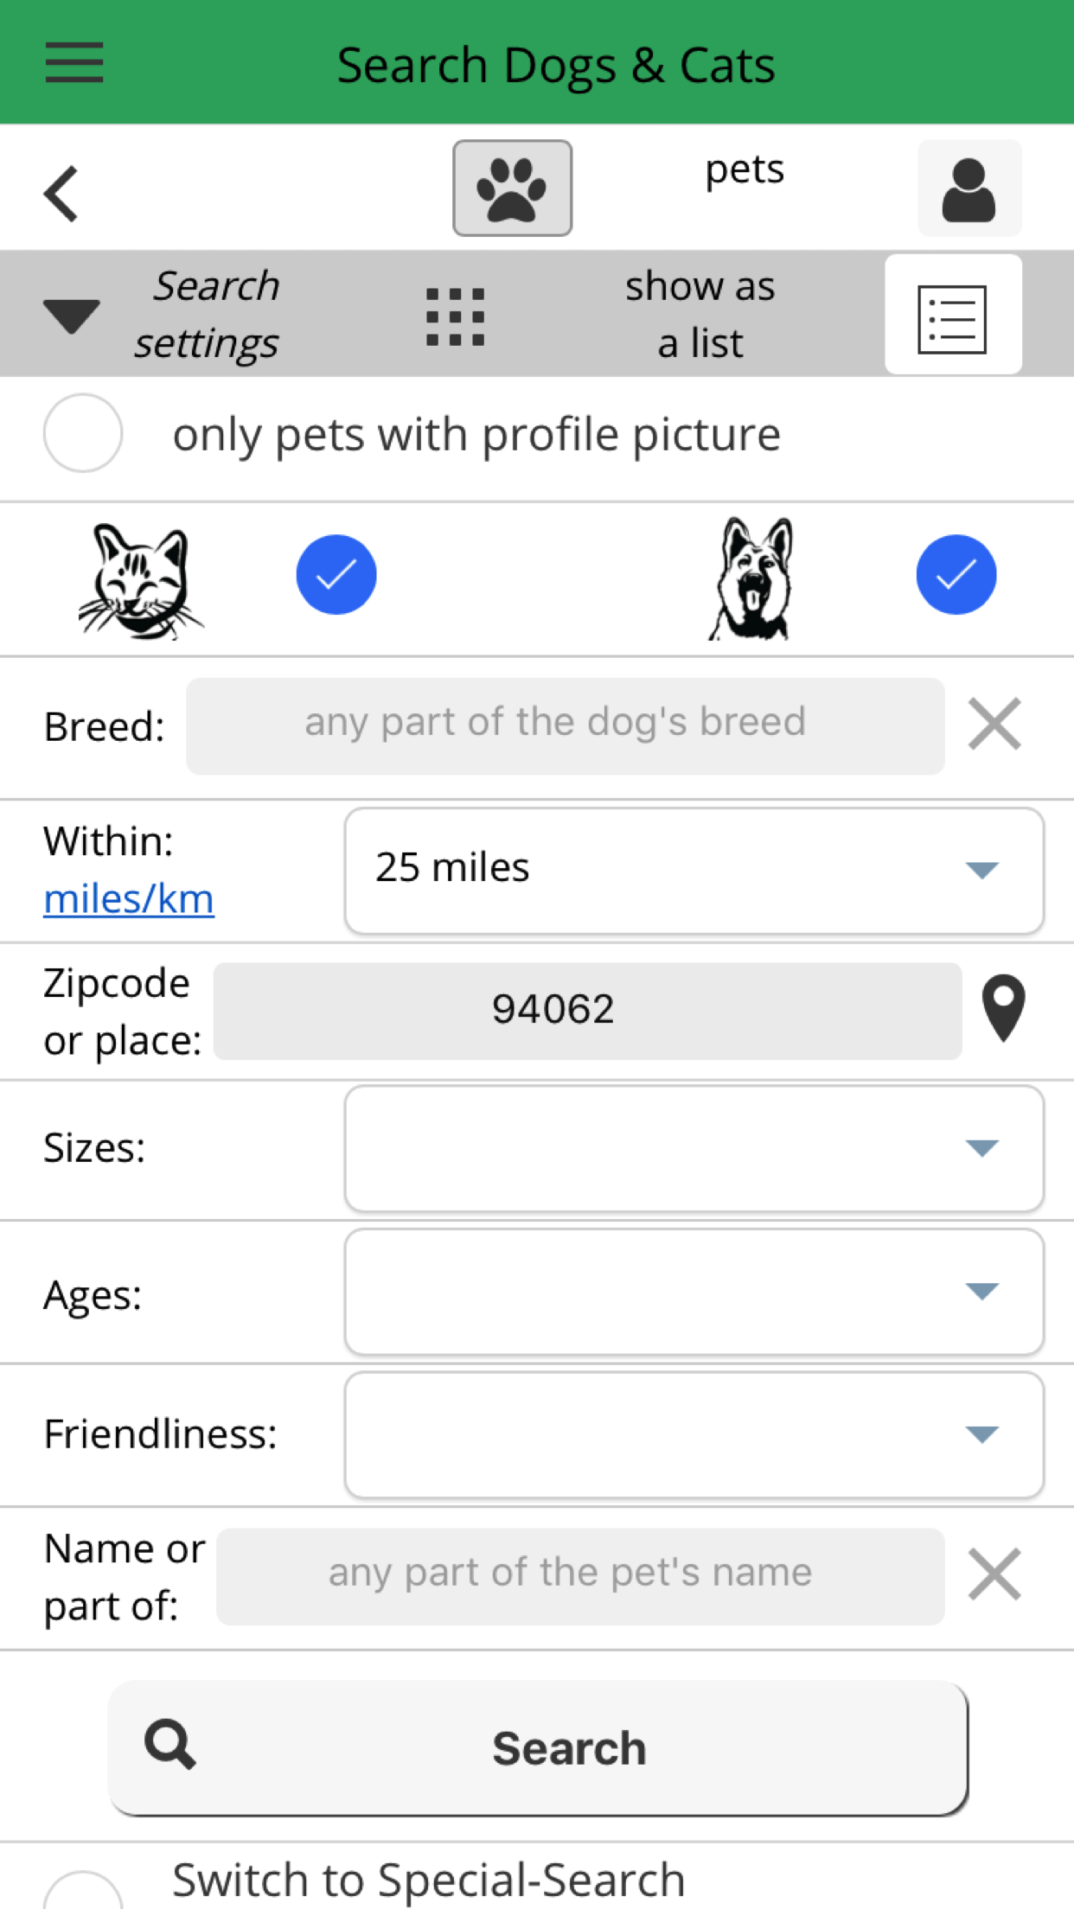Collapse the Search settings section

point(72,316)
